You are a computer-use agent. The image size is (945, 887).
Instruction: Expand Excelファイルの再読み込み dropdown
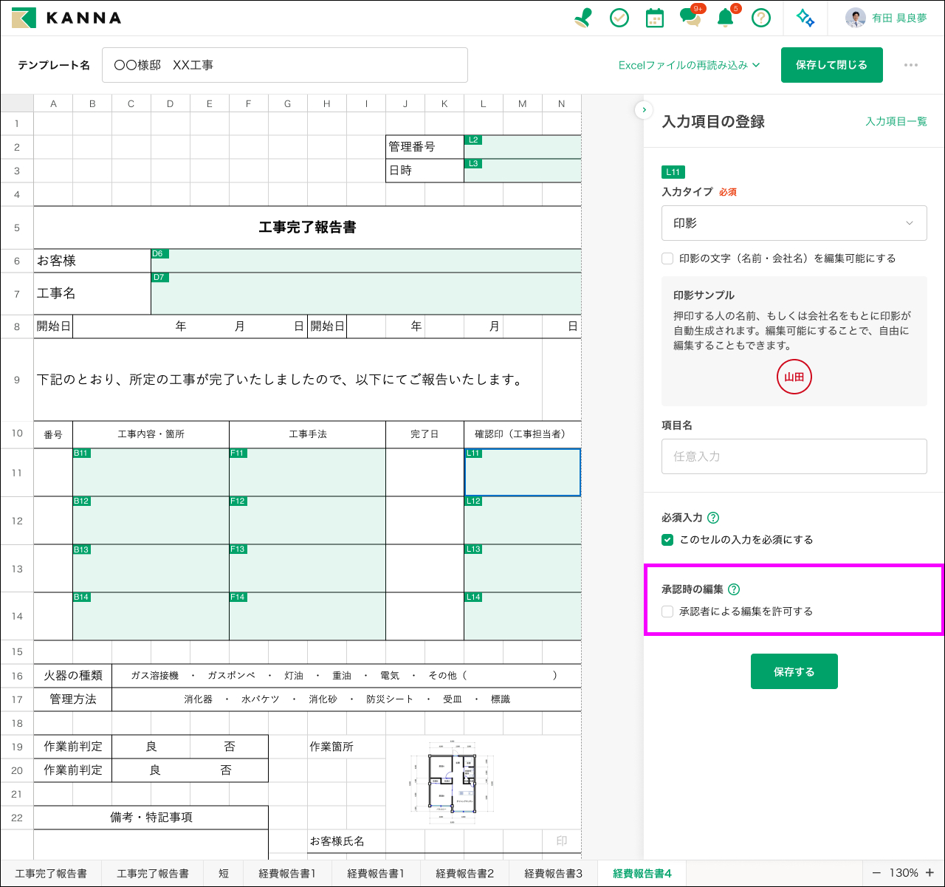point(689,65)
